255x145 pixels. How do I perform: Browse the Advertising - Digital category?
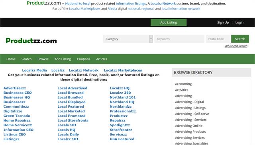189,102
